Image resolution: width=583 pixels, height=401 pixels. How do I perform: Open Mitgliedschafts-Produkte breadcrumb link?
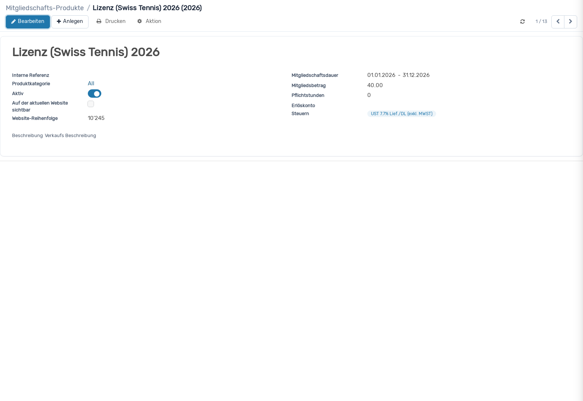point(45,8)
